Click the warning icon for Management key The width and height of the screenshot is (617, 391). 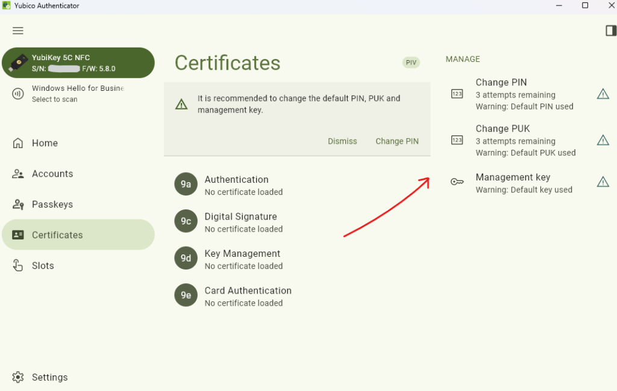pos(603,182)
